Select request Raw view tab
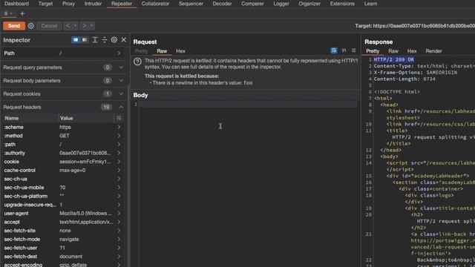 pyautogui.click(x=162, y=51)
